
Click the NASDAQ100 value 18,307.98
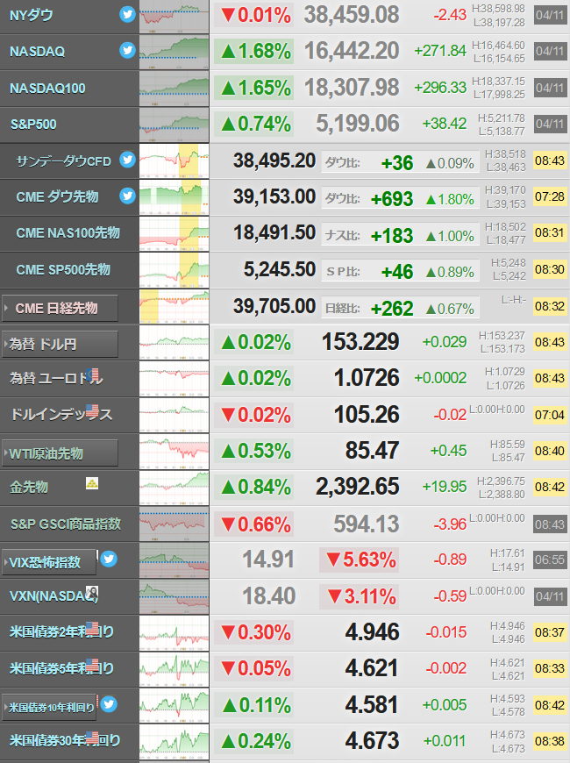[352, 88]
